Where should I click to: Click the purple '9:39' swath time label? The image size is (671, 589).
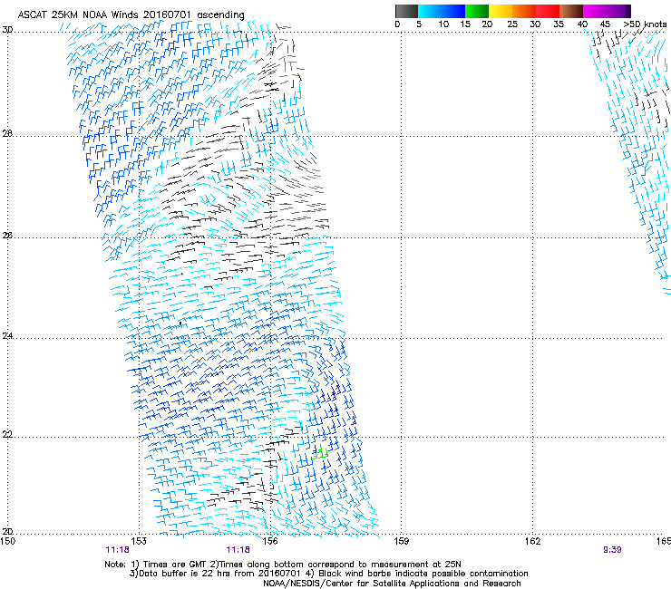(612, 550)
